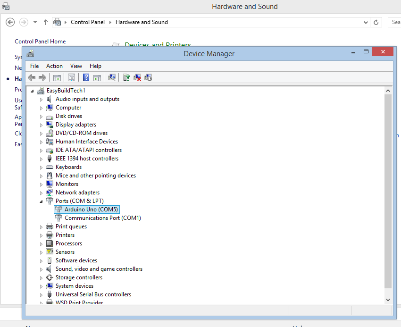Click Update Driver Software toolbar icon

coord(126,77)
